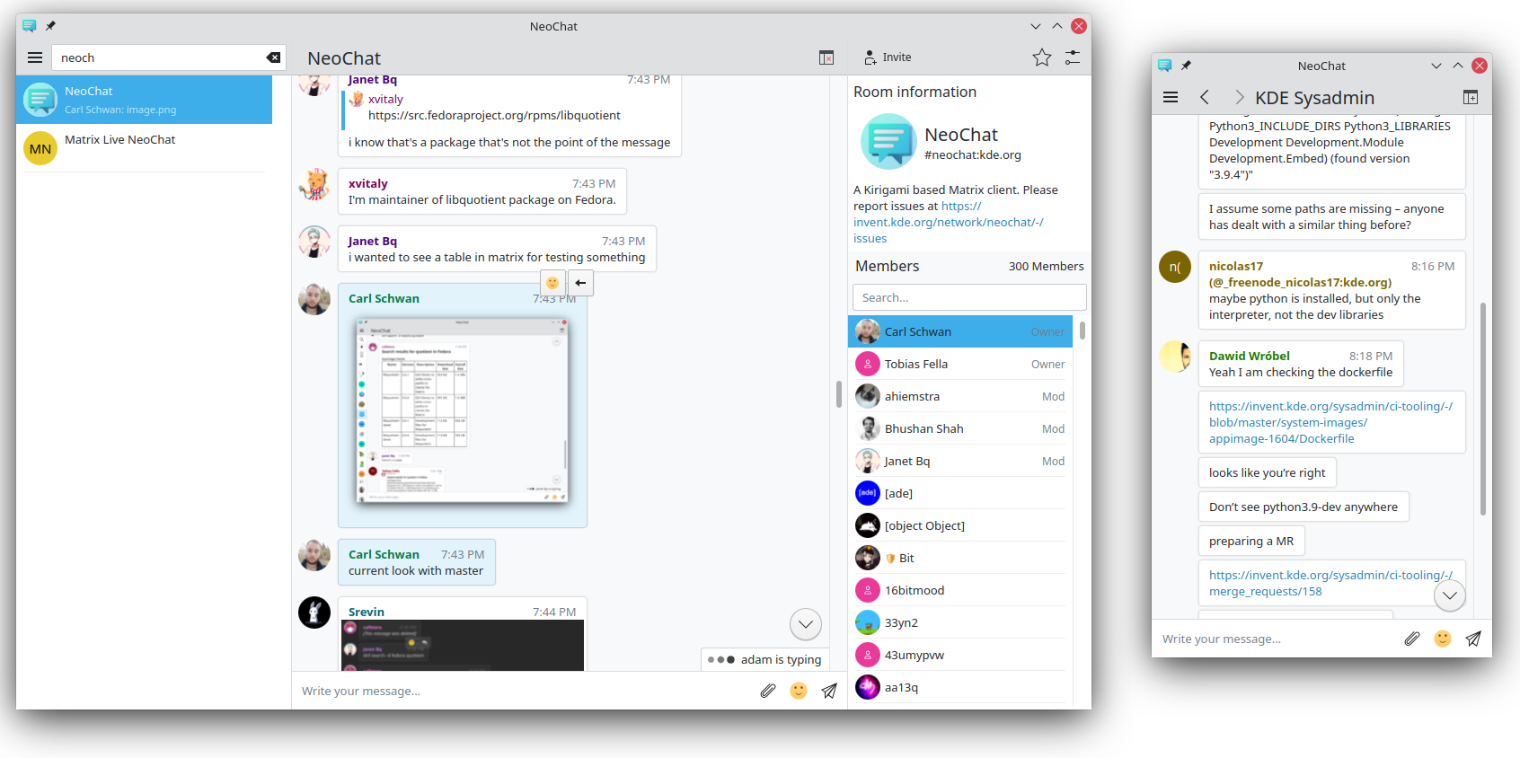Pin the main NeoChat window
This screenshot has width=1520, height=758.
point(51,26)
